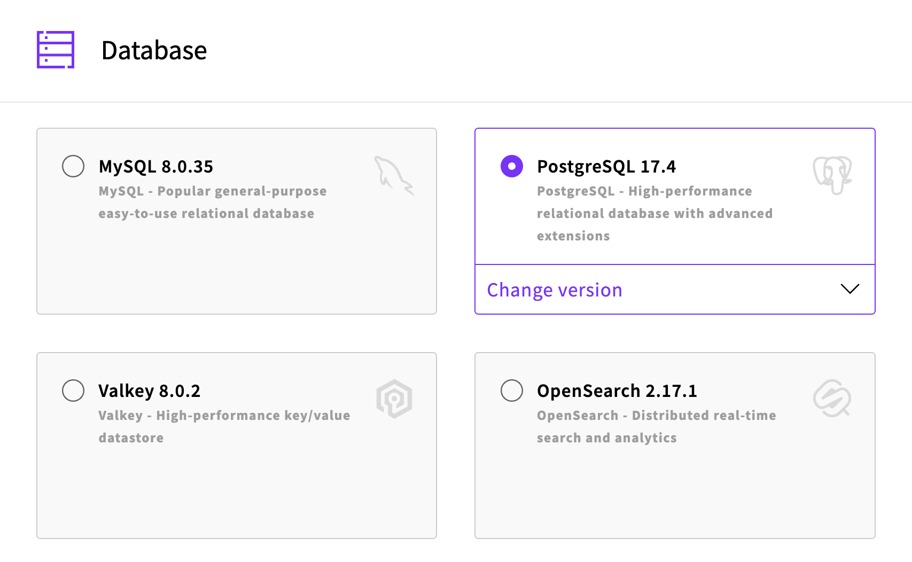Click the MySQL 8.0.35 title text
This screenshot has height=562, width=912.
click(x=156, y=167)
